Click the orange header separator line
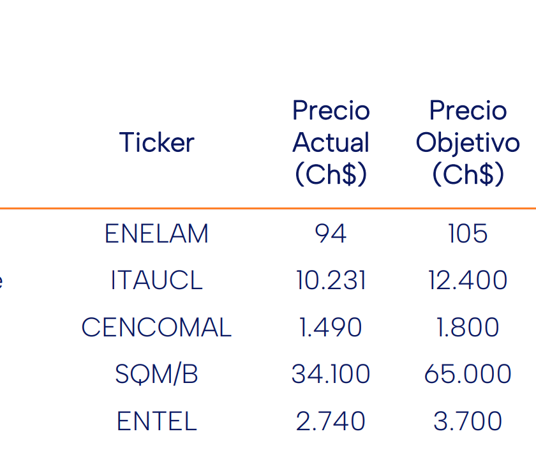 268,208
